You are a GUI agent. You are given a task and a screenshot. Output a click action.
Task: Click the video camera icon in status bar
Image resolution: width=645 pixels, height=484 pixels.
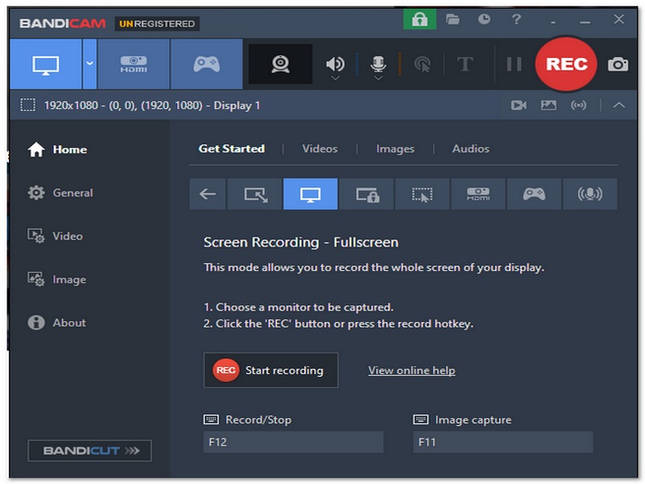tap(518, 106)
